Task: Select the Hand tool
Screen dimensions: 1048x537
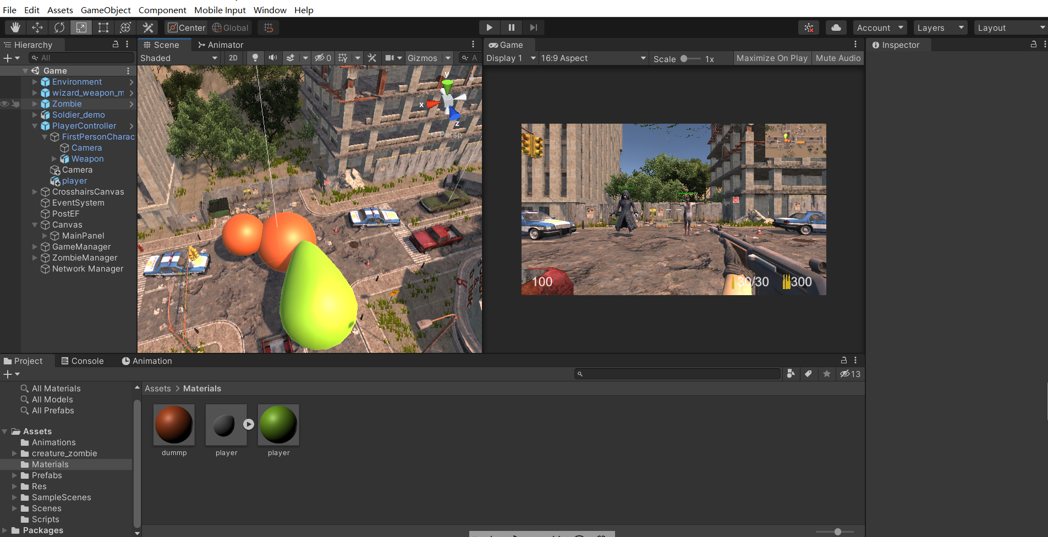Action: coord(15,27)
